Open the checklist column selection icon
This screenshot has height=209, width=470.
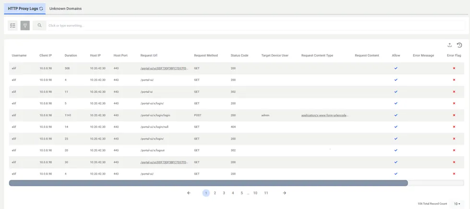coord(12,25)
